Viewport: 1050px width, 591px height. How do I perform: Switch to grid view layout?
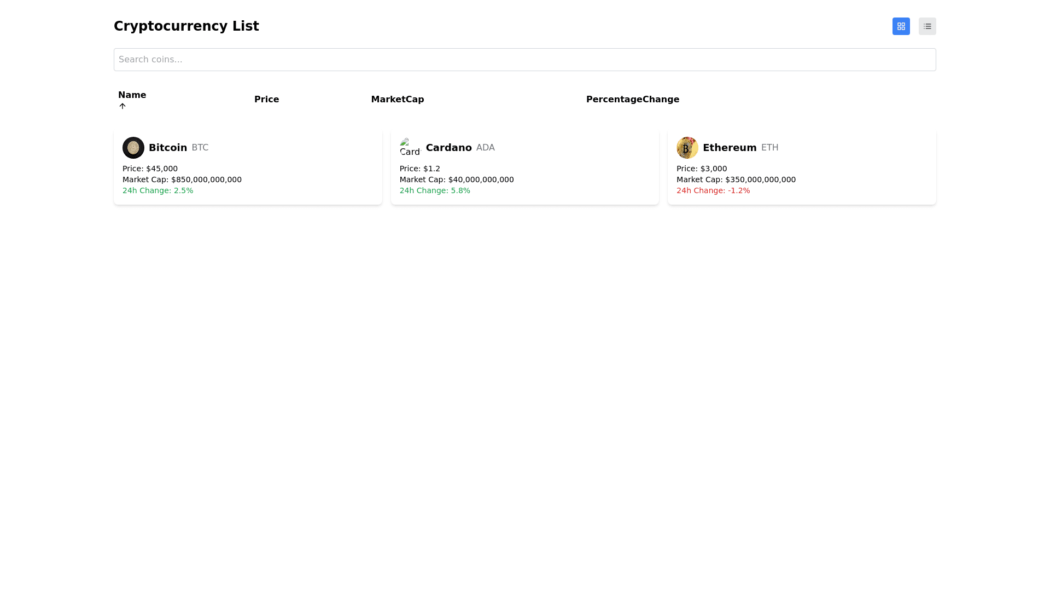(x=901, y=26)
